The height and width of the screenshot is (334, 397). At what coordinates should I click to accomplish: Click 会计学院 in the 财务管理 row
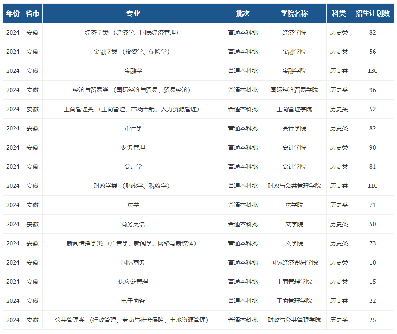(x=294, y=147)
